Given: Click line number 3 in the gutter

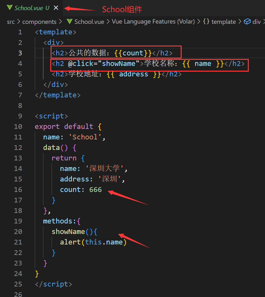Looking at the screenshot, I should (x=20, y=53).
